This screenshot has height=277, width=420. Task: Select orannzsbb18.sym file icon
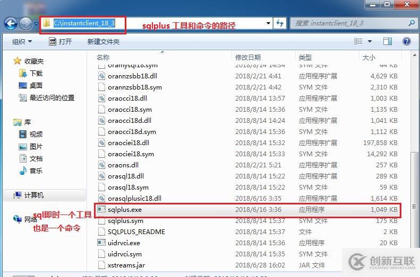[101, 87]
